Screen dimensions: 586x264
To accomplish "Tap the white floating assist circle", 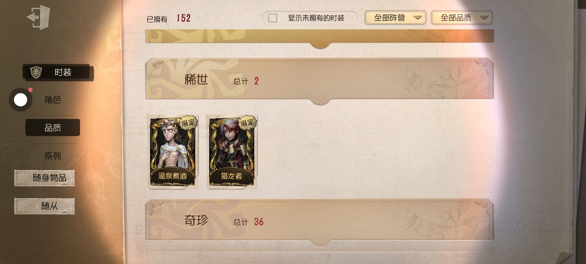I will [x=21, y=100].
